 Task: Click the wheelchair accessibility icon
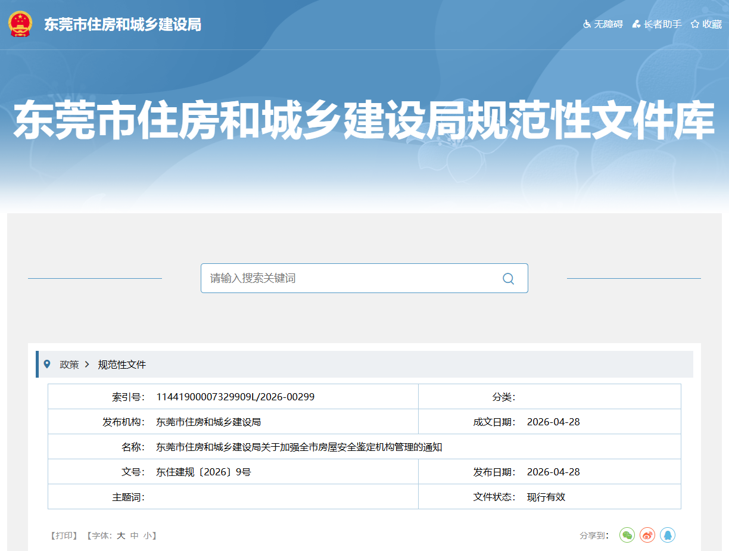587,24
